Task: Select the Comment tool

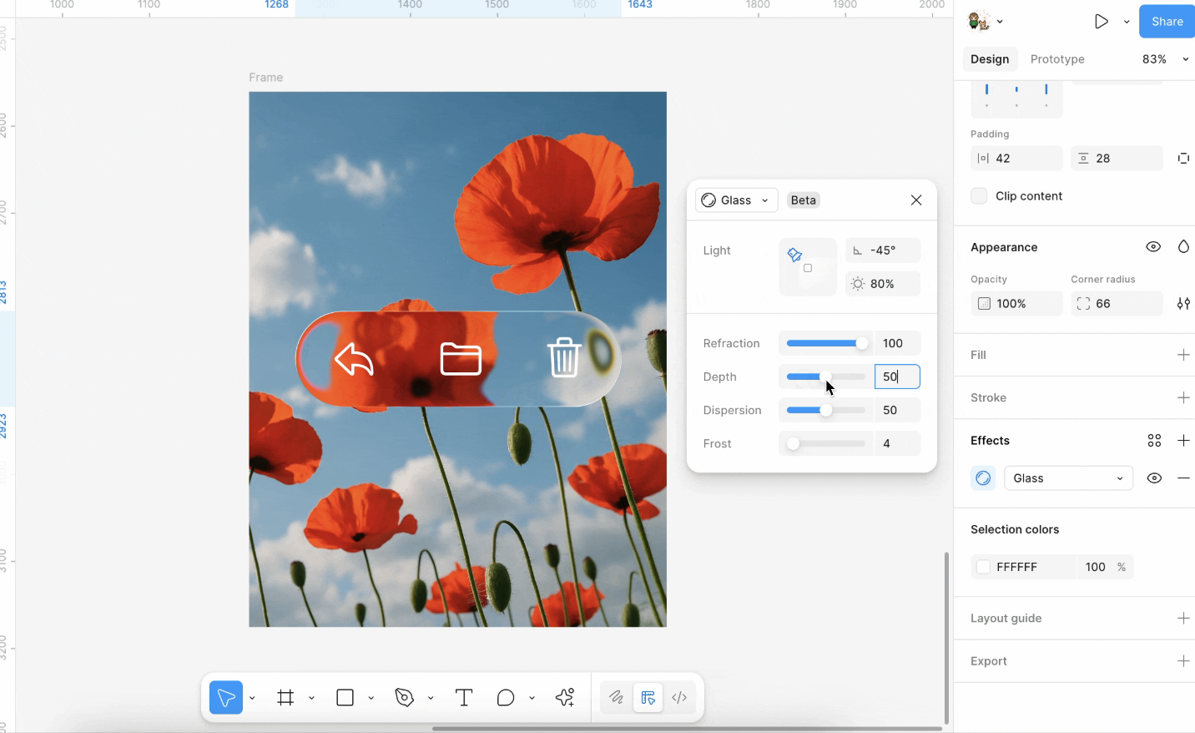Action: [x=506, y=698]
